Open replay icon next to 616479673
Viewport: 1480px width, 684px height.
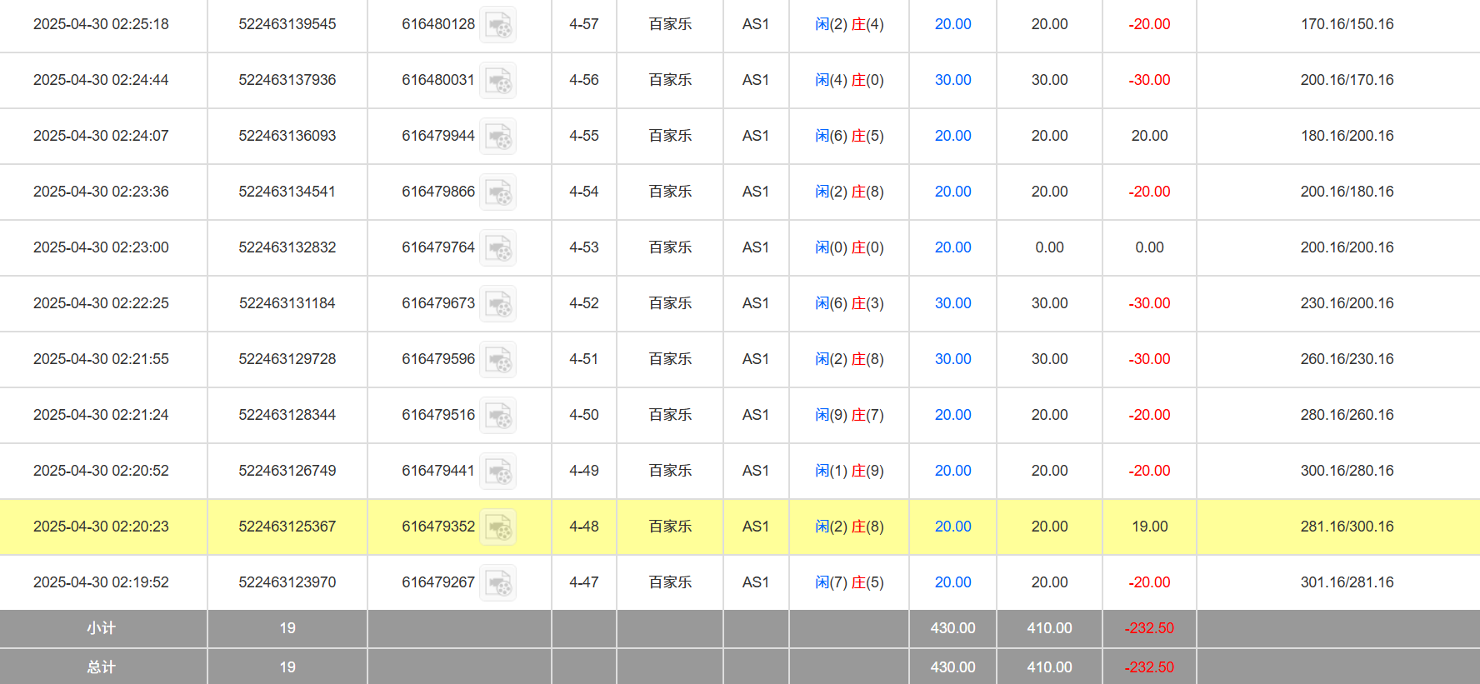pos(498,304)
